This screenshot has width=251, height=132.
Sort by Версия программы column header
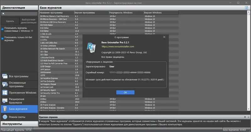pyautogui.click(x=91, y=13)
